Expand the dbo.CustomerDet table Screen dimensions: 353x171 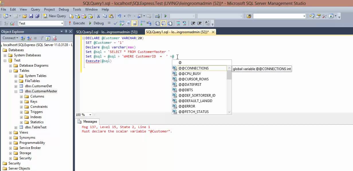(16, 86)
